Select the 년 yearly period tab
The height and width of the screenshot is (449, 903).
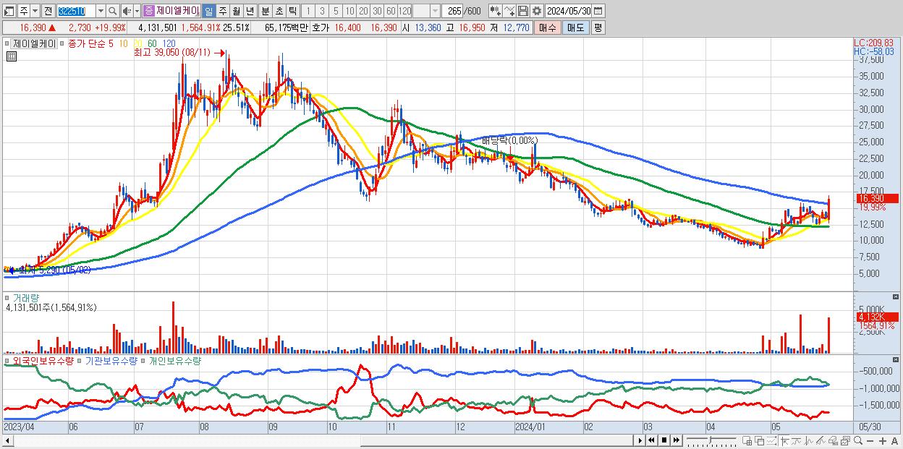(x=250, y=11)
